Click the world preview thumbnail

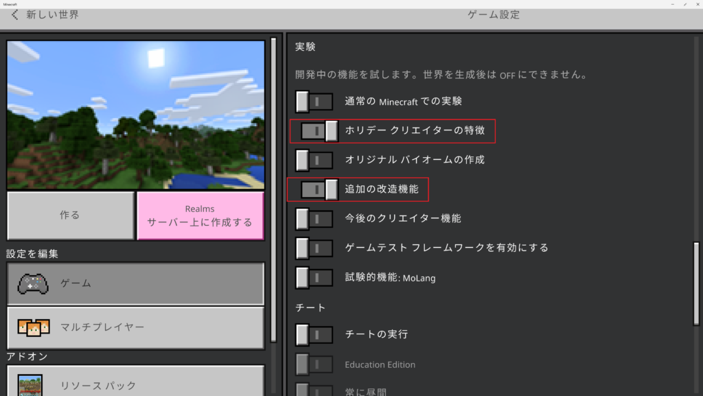pyautogui.click(x=135, y=115)
